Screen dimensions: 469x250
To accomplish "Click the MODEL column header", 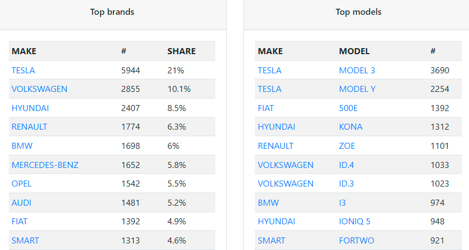I will tap(354, 51).
